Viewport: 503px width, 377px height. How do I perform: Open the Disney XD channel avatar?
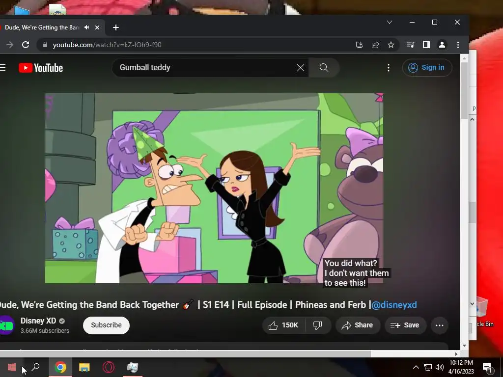6,325
